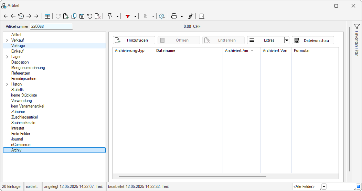Expand the Verkauf tree node

point(7,40)
